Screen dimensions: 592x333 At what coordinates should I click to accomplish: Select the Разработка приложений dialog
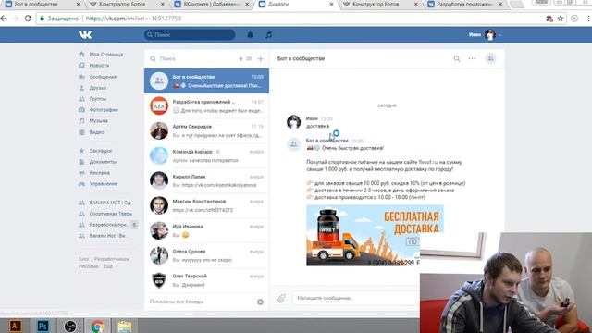tap(206, 105)
